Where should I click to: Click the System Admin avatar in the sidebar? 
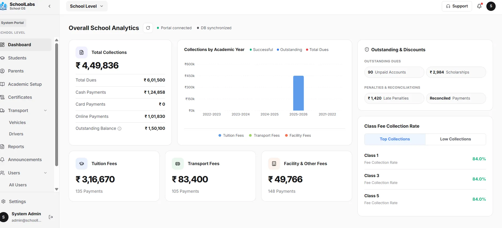click(4, 217)
